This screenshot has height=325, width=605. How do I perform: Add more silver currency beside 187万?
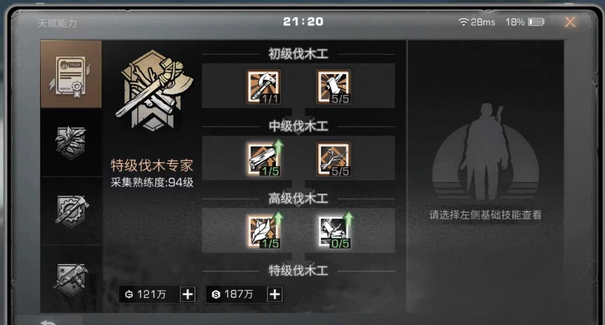[275, 294]
